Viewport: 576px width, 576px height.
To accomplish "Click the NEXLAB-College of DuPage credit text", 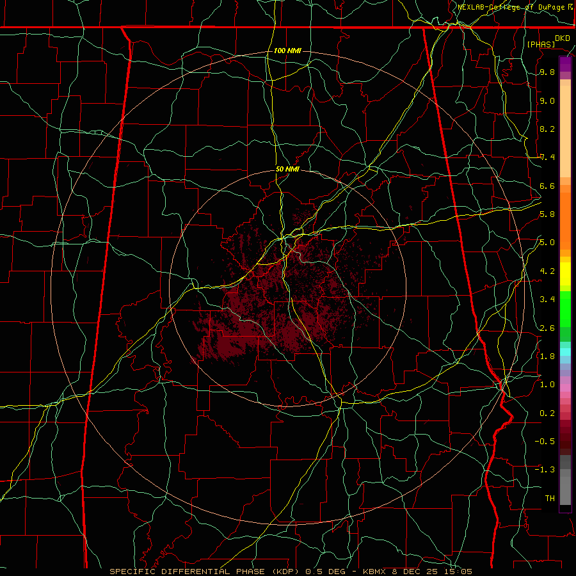I will click(511, 7).
